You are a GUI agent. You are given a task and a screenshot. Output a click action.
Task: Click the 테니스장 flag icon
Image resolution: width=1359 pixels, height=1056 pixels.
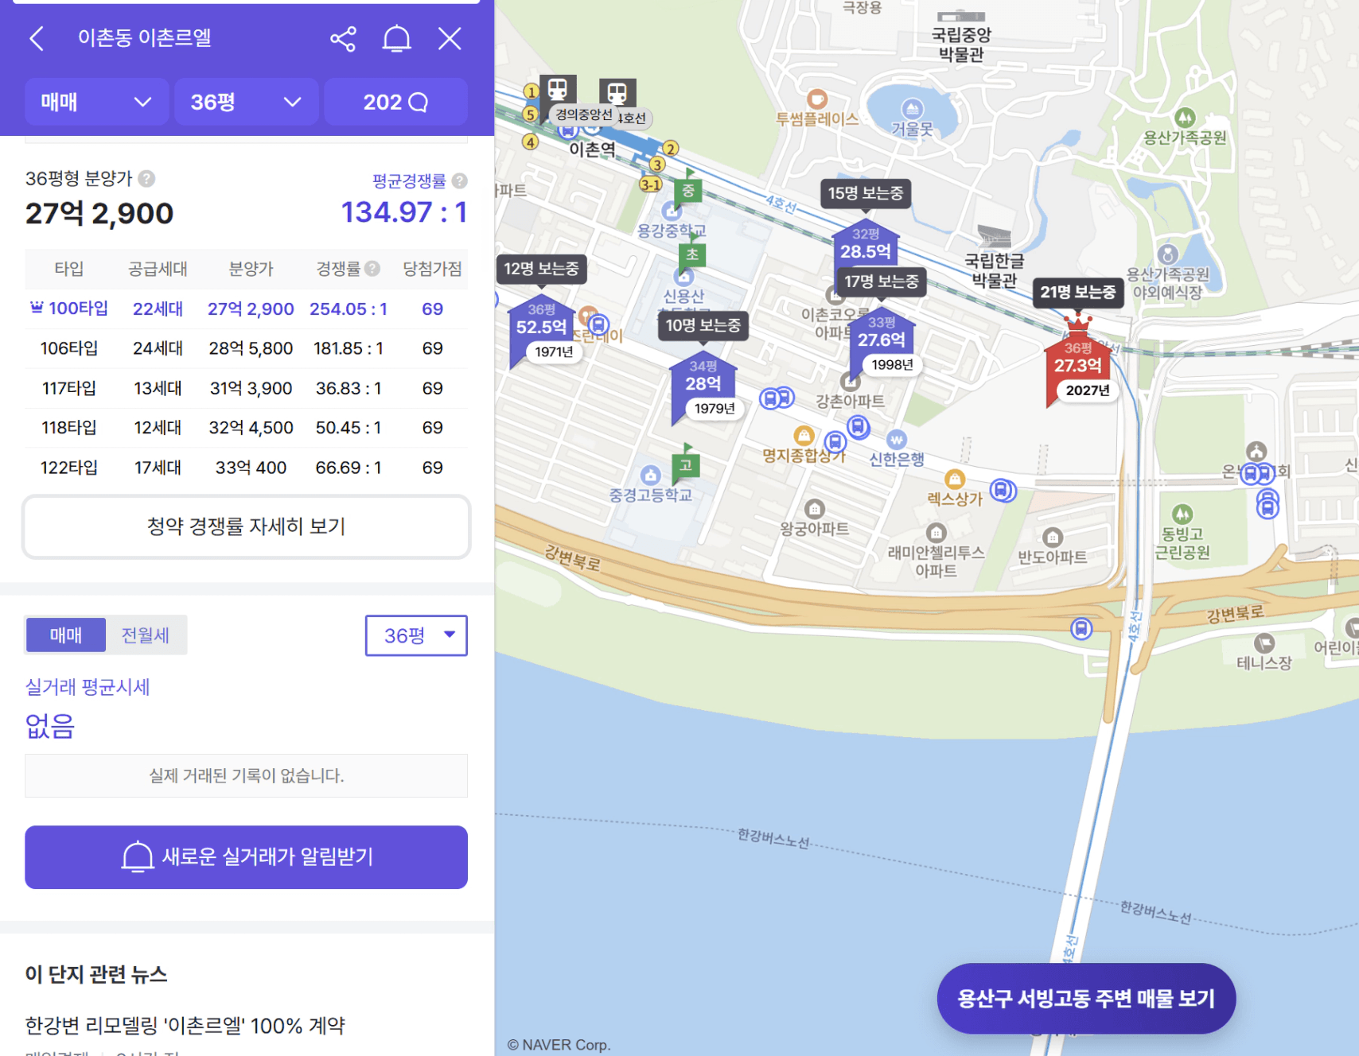click(x=1264, y=643)
